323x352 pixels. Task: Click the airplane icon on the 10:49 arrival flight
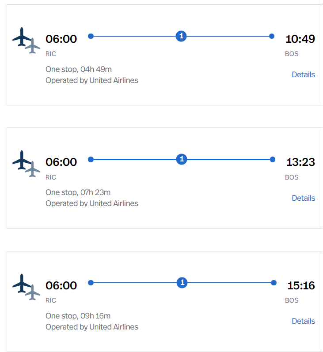26,40
